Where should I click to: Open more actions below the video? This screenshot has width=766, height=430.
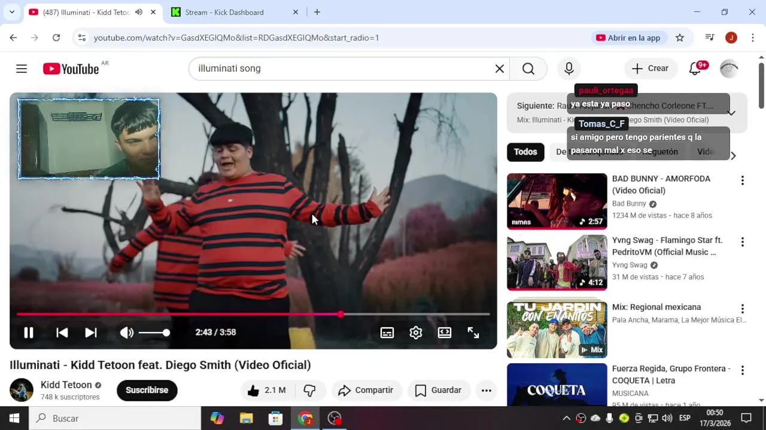tap(487, 391)
